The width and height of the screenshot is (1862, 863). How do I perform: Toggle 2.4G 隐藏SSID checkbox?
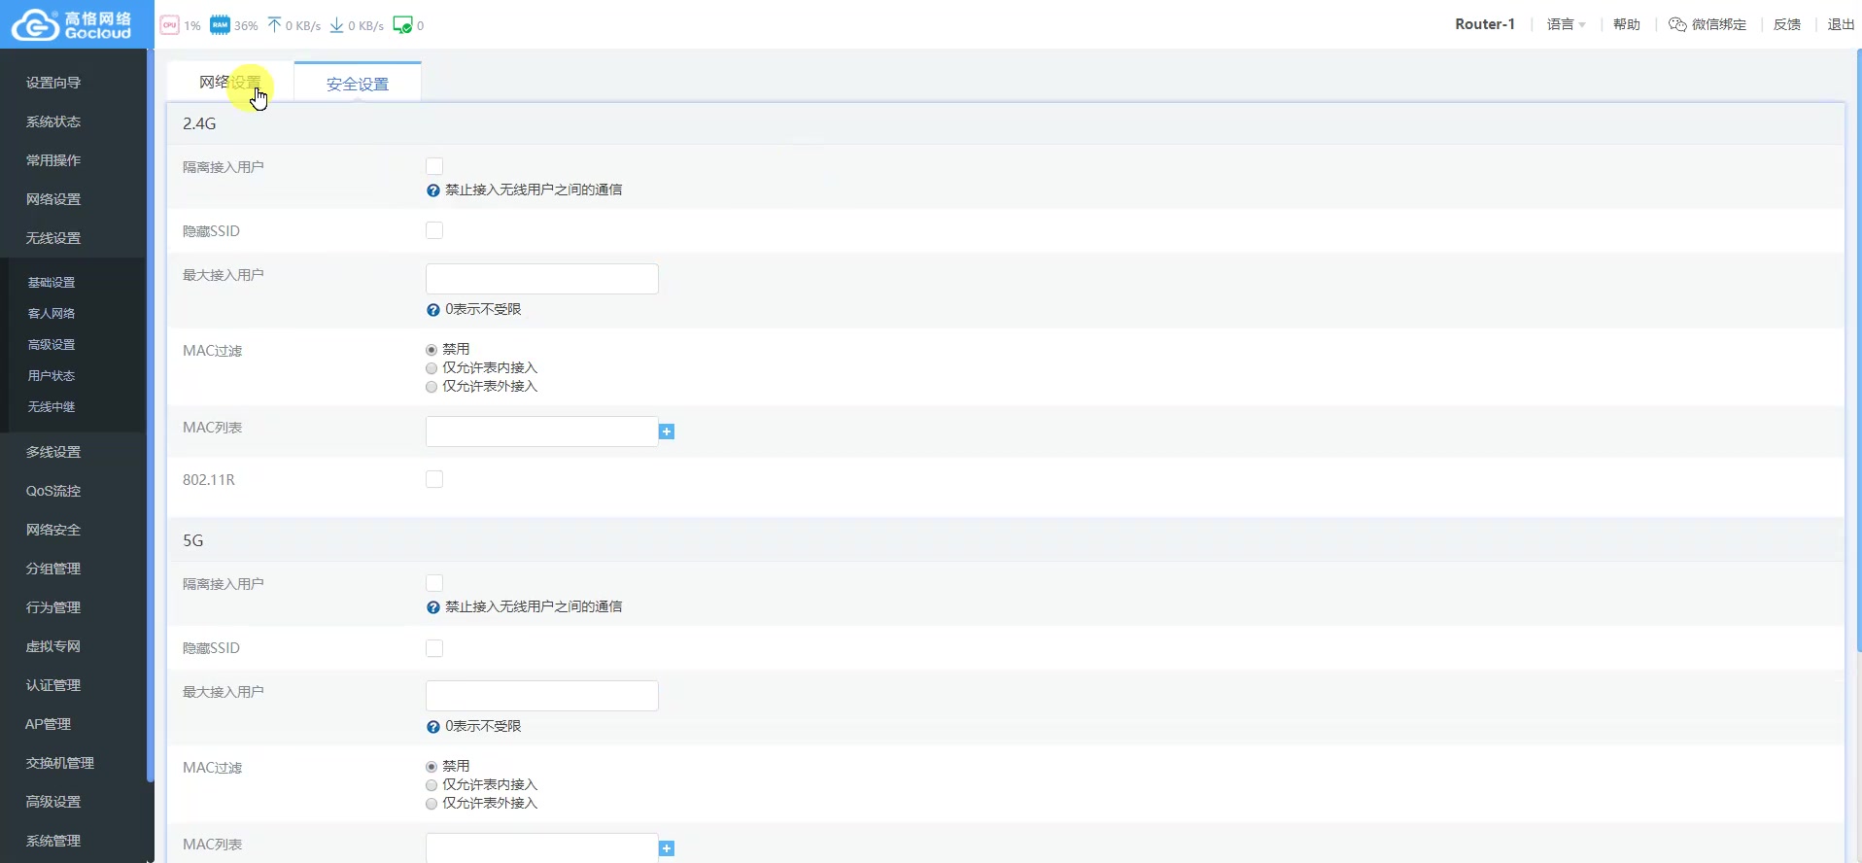click(434, 230)
